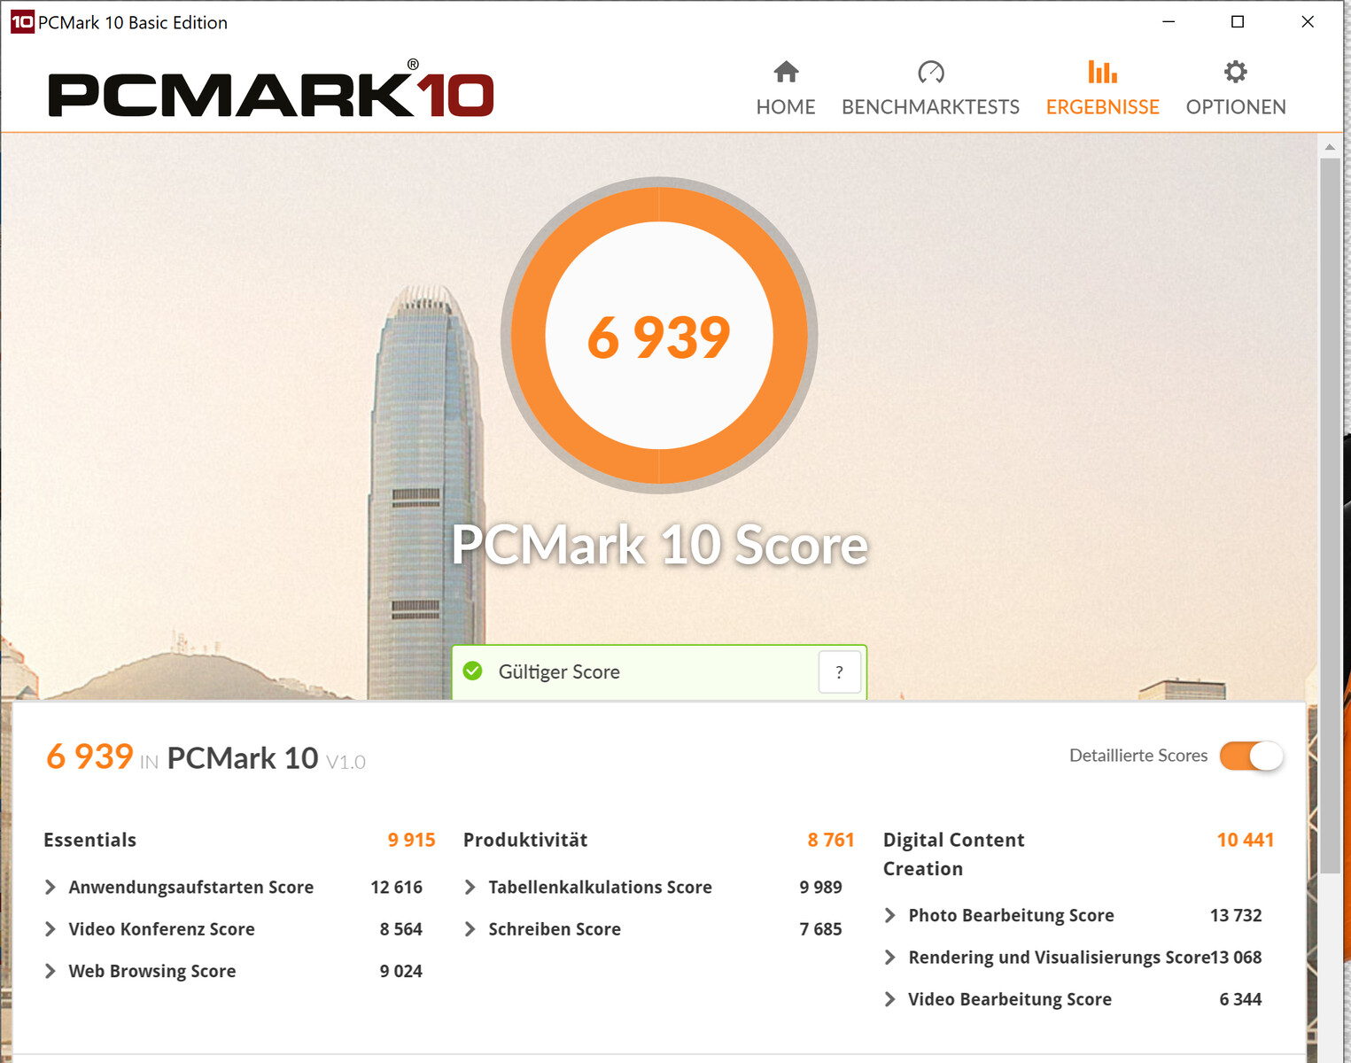The image size is (1351, 1063).
Task: Switch to the BENCHMARKTESTS tab
Action: tap(930, 107)
